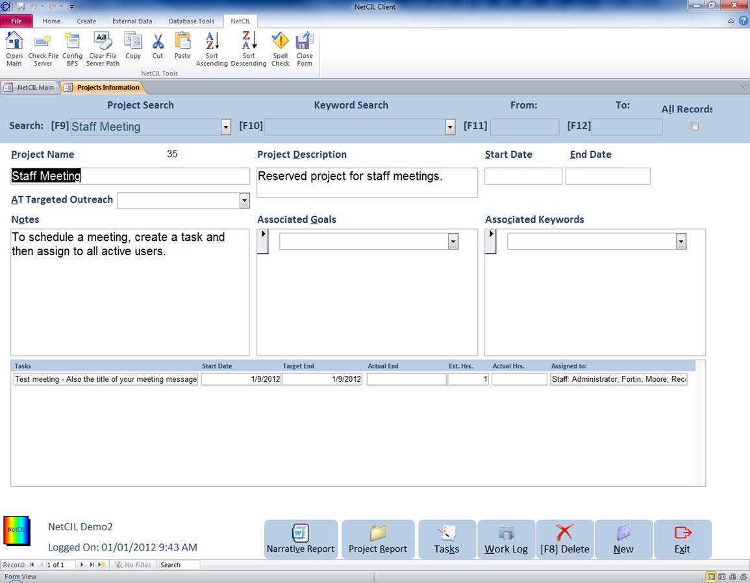Click the NetCIL rainbow logo
Image resolution: width=750 pixels, height=583 pixels.
[17, 530]
